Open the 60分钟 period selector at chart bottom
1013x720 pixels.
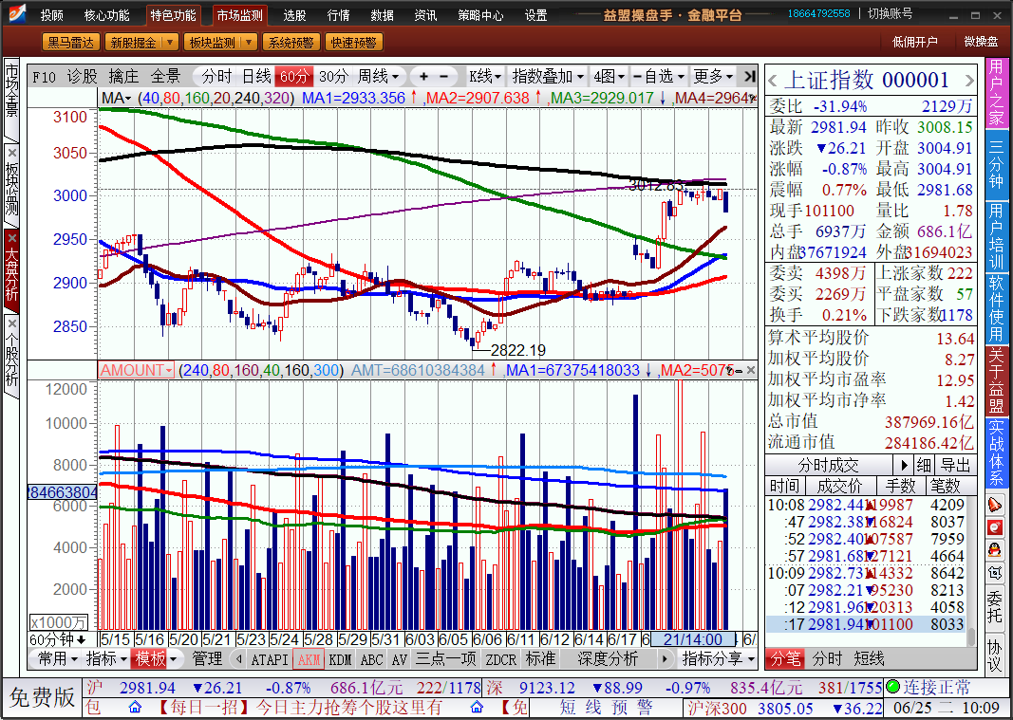pos(58,639)
